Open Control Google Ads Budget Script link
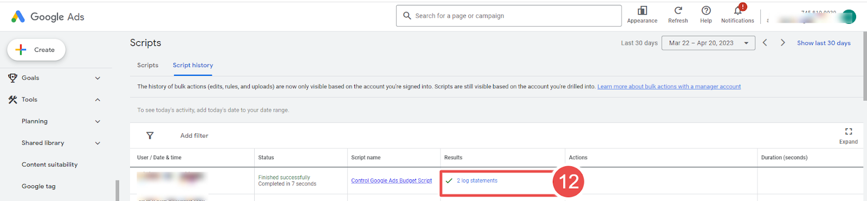 coord(391,181)
